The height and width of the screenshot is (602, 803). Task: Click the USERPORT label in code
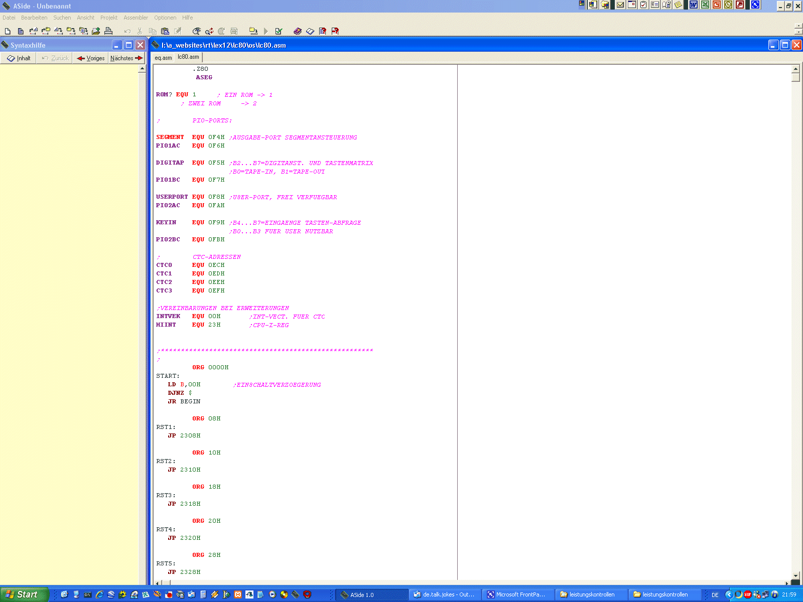click(x=172, y=197)
